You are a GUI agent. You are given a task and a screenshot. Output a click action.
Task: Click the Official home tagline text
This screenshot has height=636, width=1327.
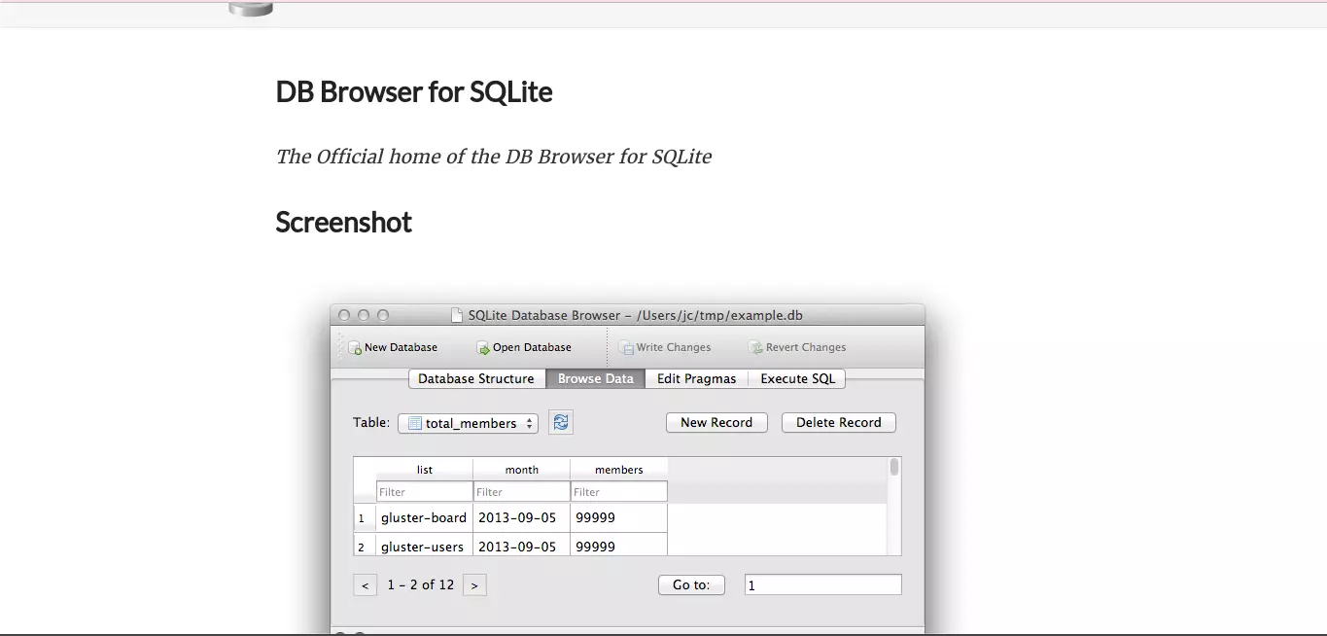494,157
